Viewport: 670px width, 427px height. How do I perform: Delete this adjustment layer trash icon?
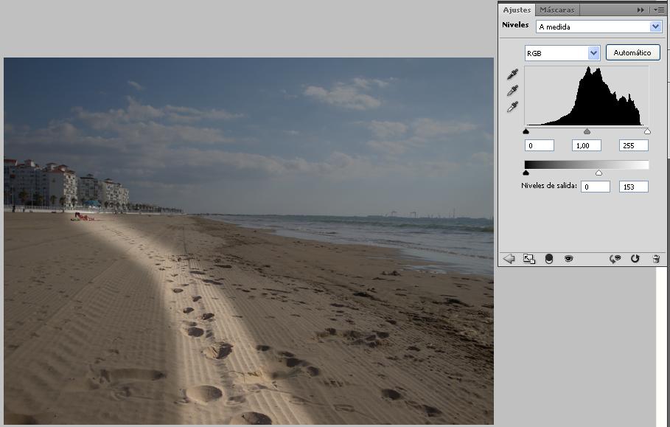(656, 259)
